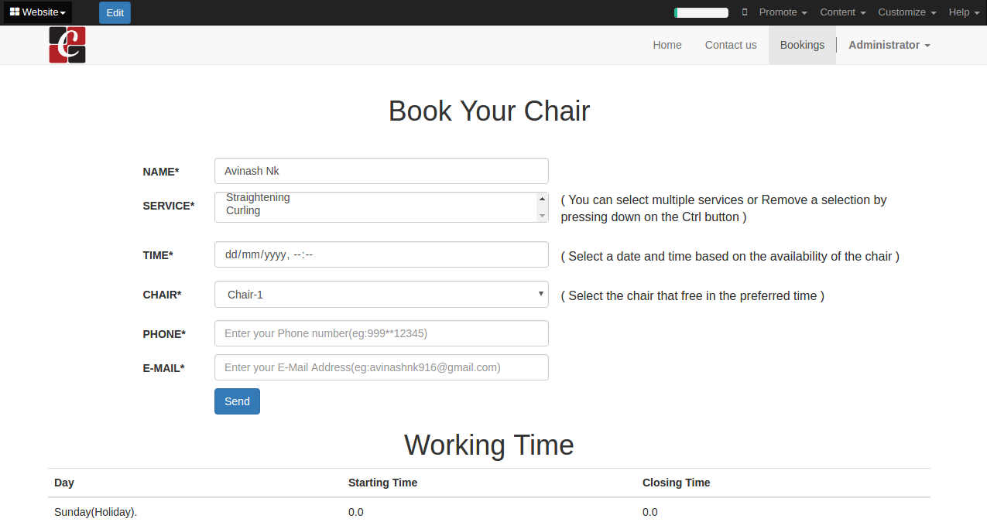Viewport: 987px width, 522px height.
Task: Select the Curling service option
Action: point(243,210)
